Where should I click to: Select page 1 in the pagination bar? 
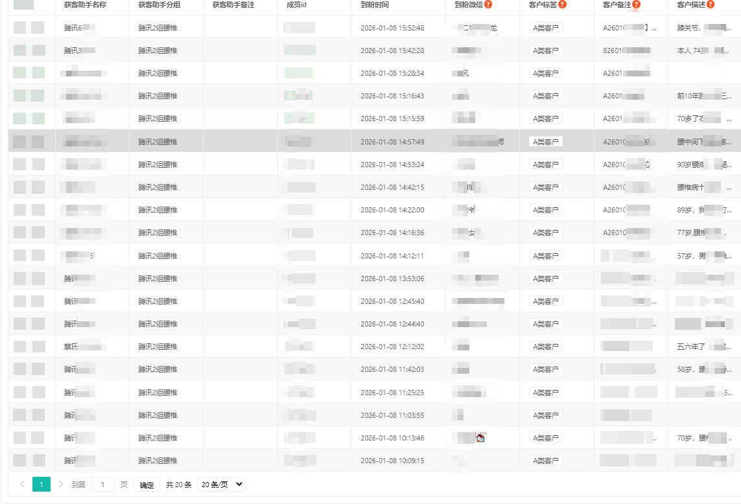coord(41,484)
